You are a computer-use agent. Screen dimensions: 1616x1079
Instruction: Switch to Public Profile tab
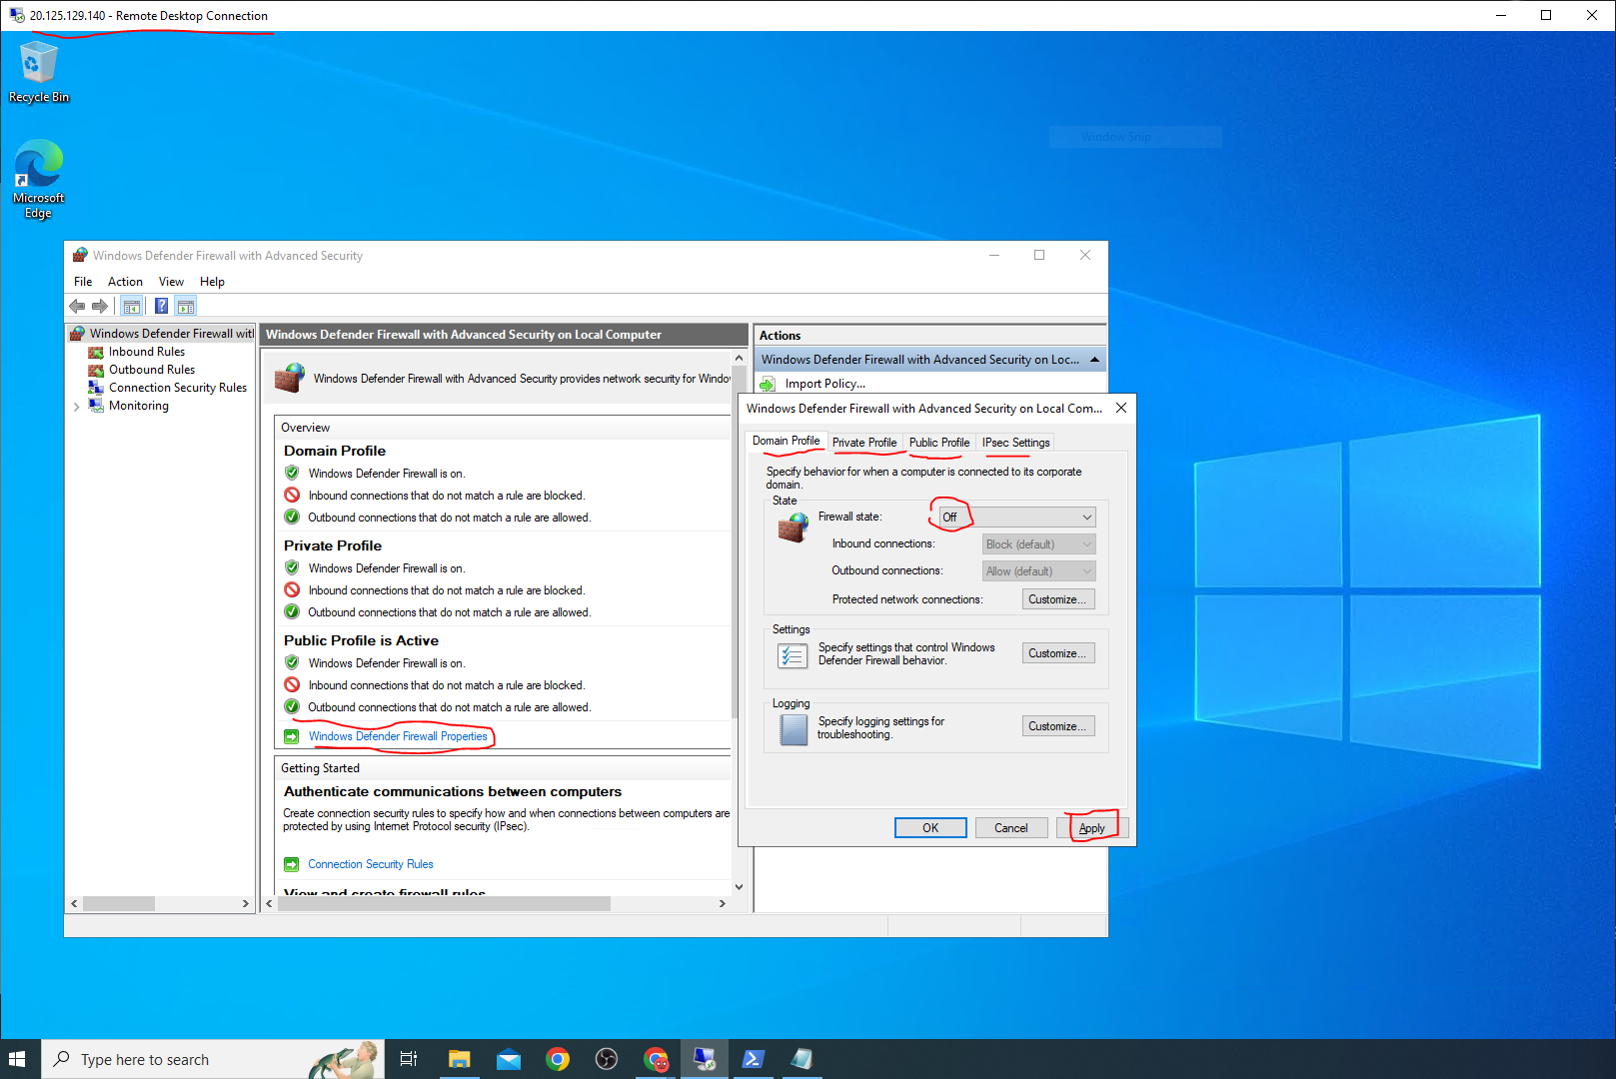(x=938, y=443)
